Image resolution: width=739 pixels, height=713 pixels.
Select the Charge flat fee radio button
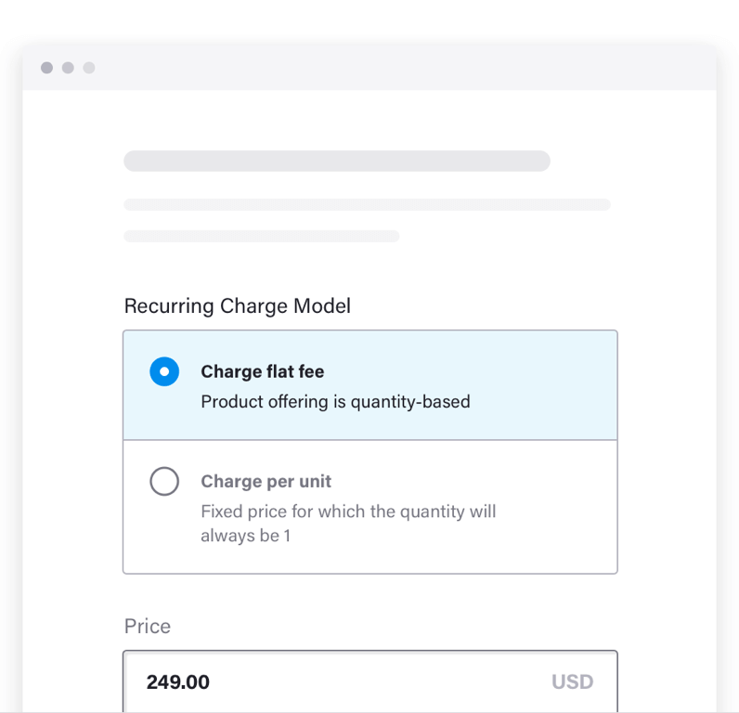point(164,371)
